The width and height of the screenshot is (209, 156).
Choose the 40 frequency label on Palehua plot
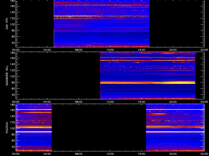[13, 147]
